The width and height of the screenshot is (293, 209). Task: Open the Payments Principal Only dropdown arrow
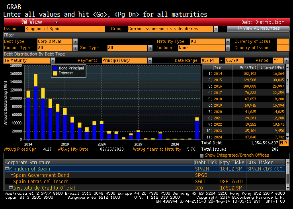(x=150, y=61)
